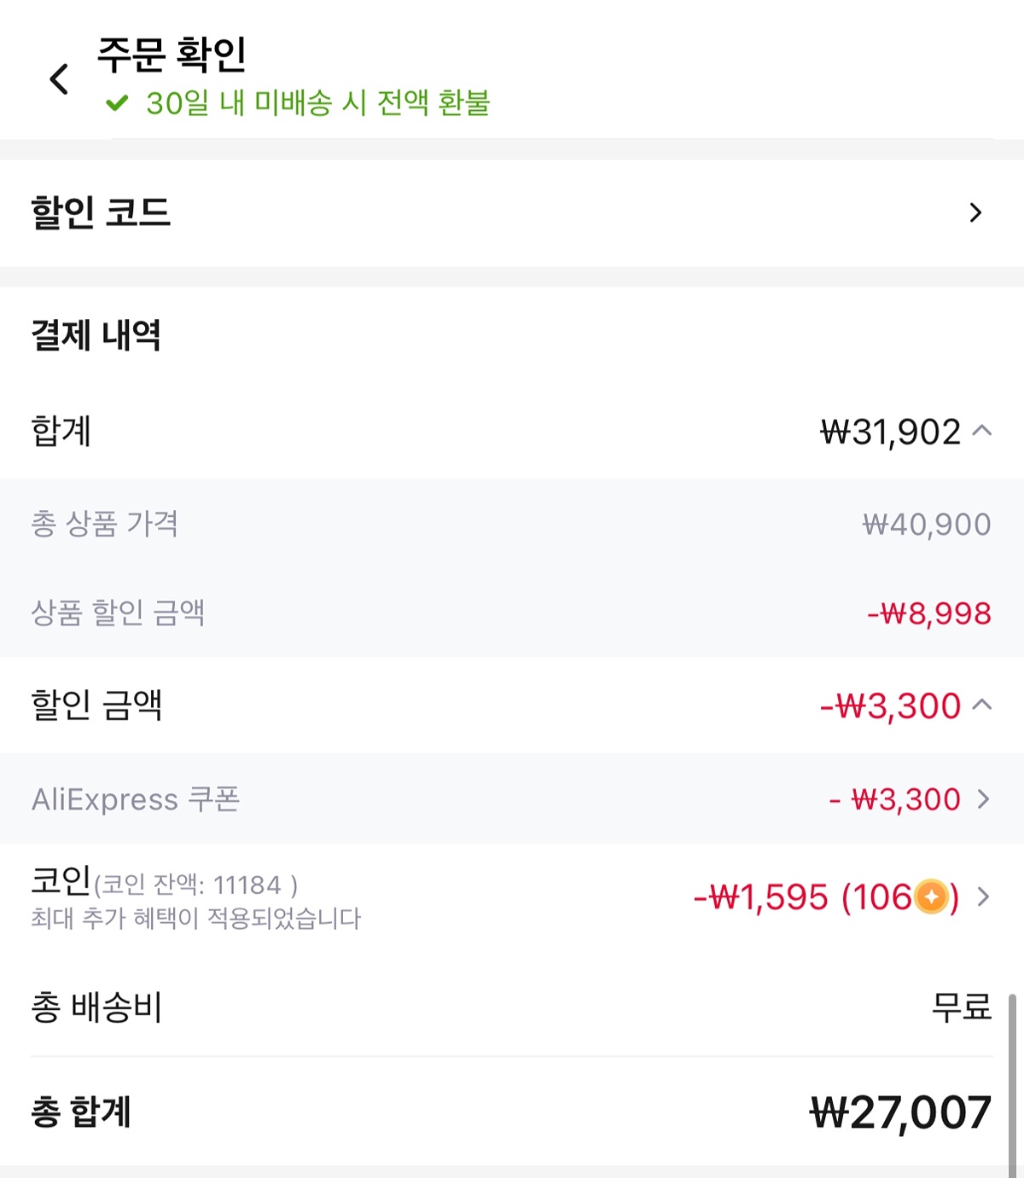Screen dimensions: 1024x1178
Task: Click the vertical scrollbar on the right edge
Action: point(1012,1083)
